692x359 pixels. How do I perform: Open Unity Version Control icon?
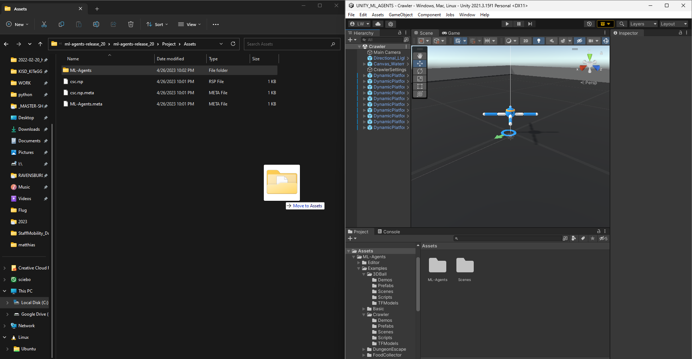[390, 24]
